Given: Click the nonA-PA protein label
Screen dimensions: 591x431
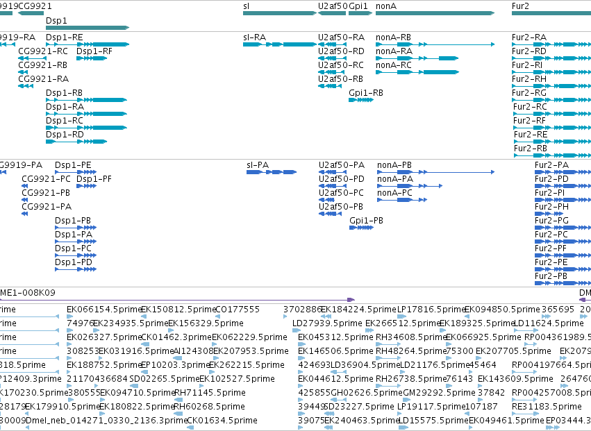Looking at the screenshot, I should [x=395, y=179].
